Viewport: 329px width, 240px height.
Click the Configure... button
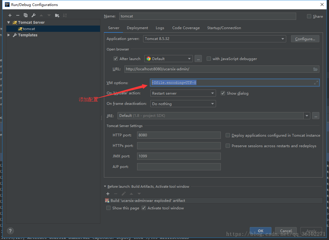(x=305, y=39)
